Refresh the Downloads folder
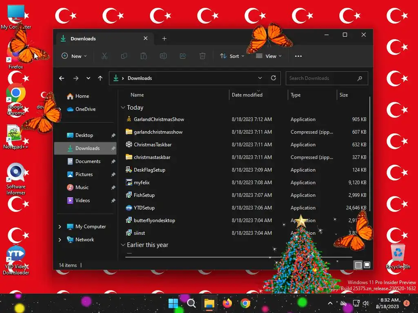Viewport: 418px width, 313px height. (273, 78)
